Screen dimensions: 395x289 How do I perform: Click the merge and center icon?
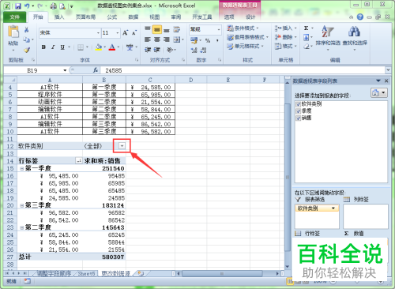tap(177, 39)
